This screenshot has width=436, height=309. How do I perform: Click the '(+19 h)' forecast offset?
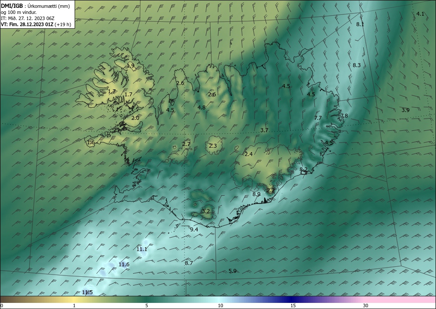click(x=63, y=24)
